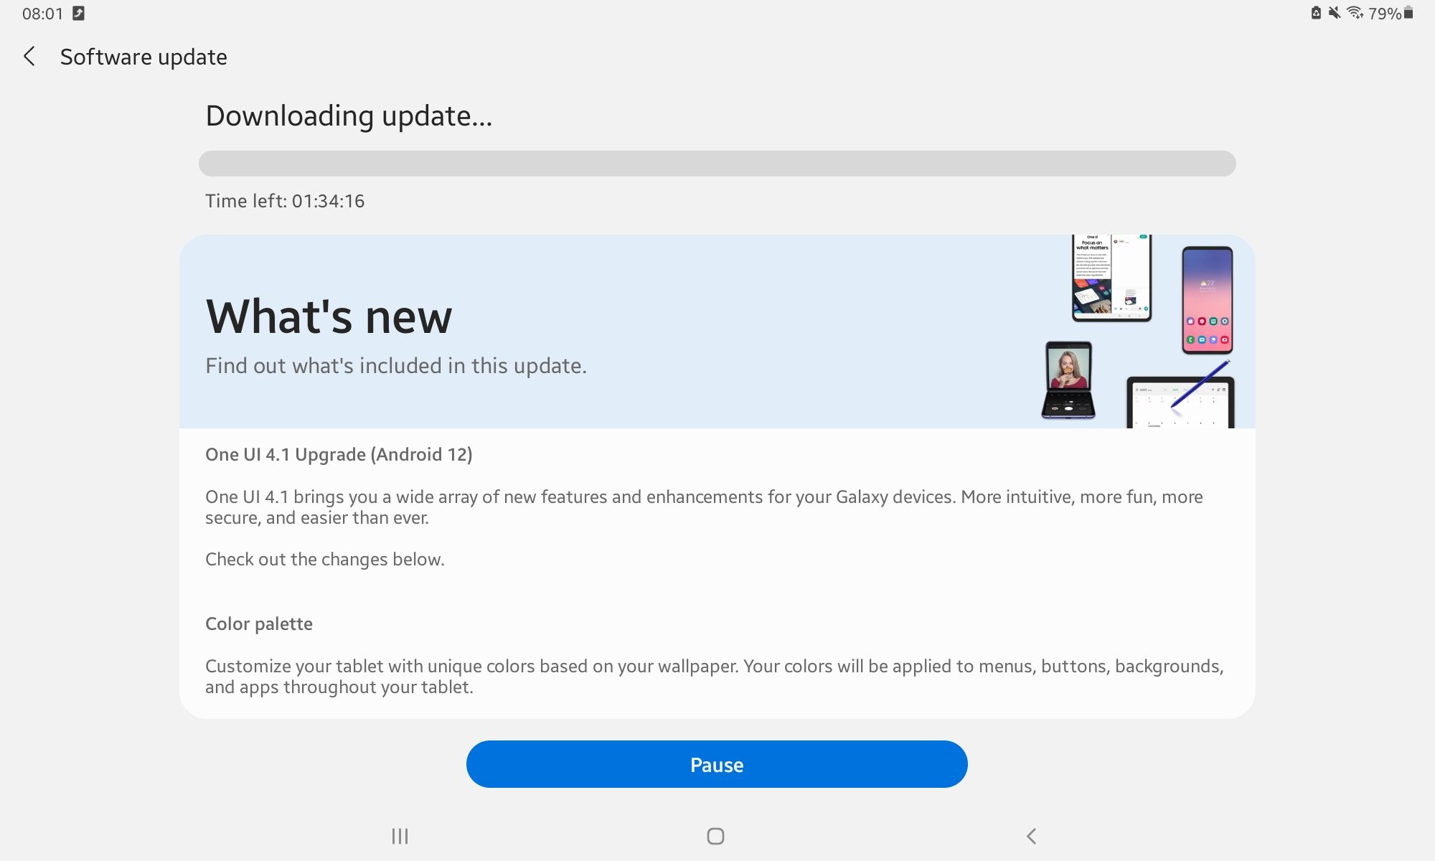This screenshot has height=861, width=1435.
Task: Tap the 'Downloading update...' heading
Action: tap(349, 116)
